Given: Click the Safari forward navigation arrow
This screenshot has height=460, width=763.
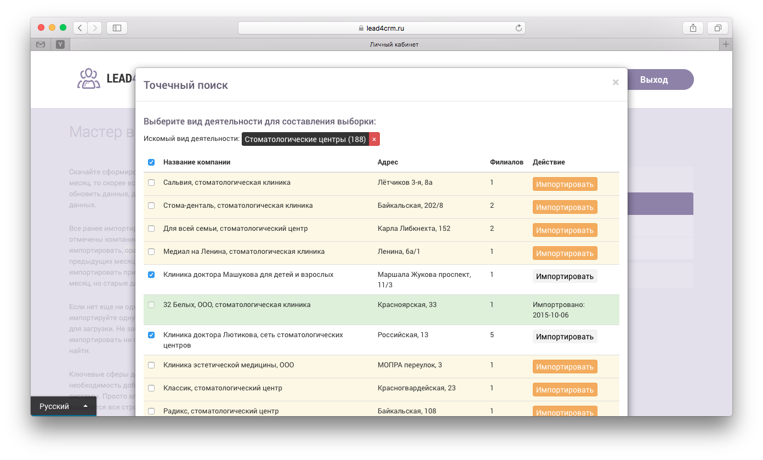Looking at the screenshot, I should (95, 28).
